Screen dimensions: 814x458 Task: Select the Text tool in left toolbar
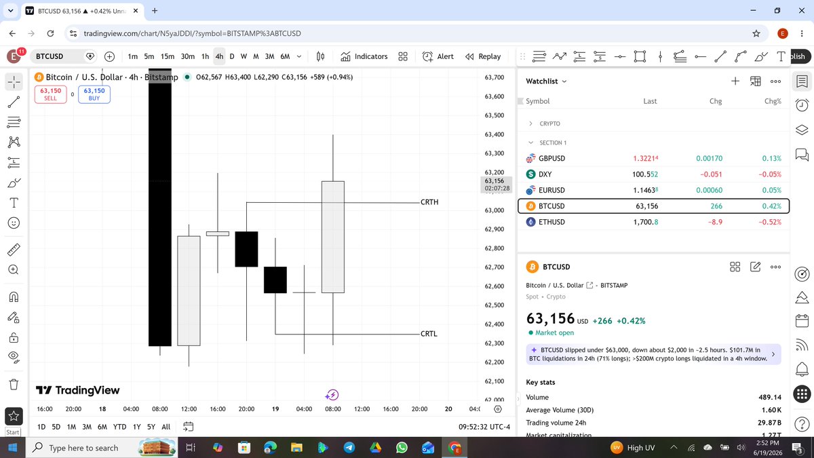click(x=15, y=203)
